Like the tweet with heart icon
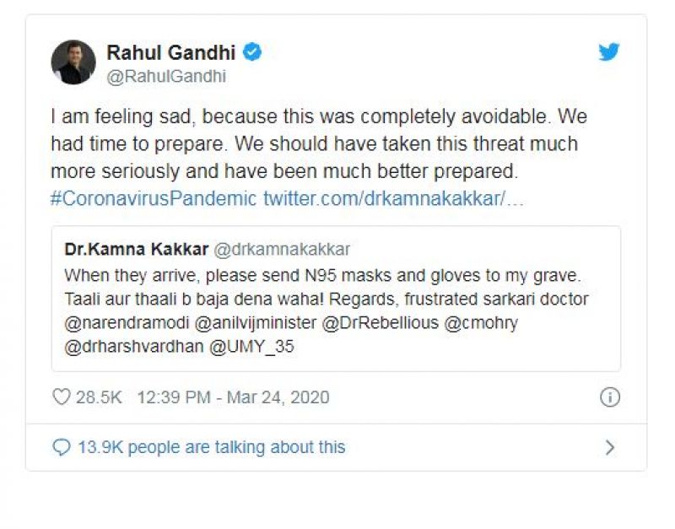 62,397
